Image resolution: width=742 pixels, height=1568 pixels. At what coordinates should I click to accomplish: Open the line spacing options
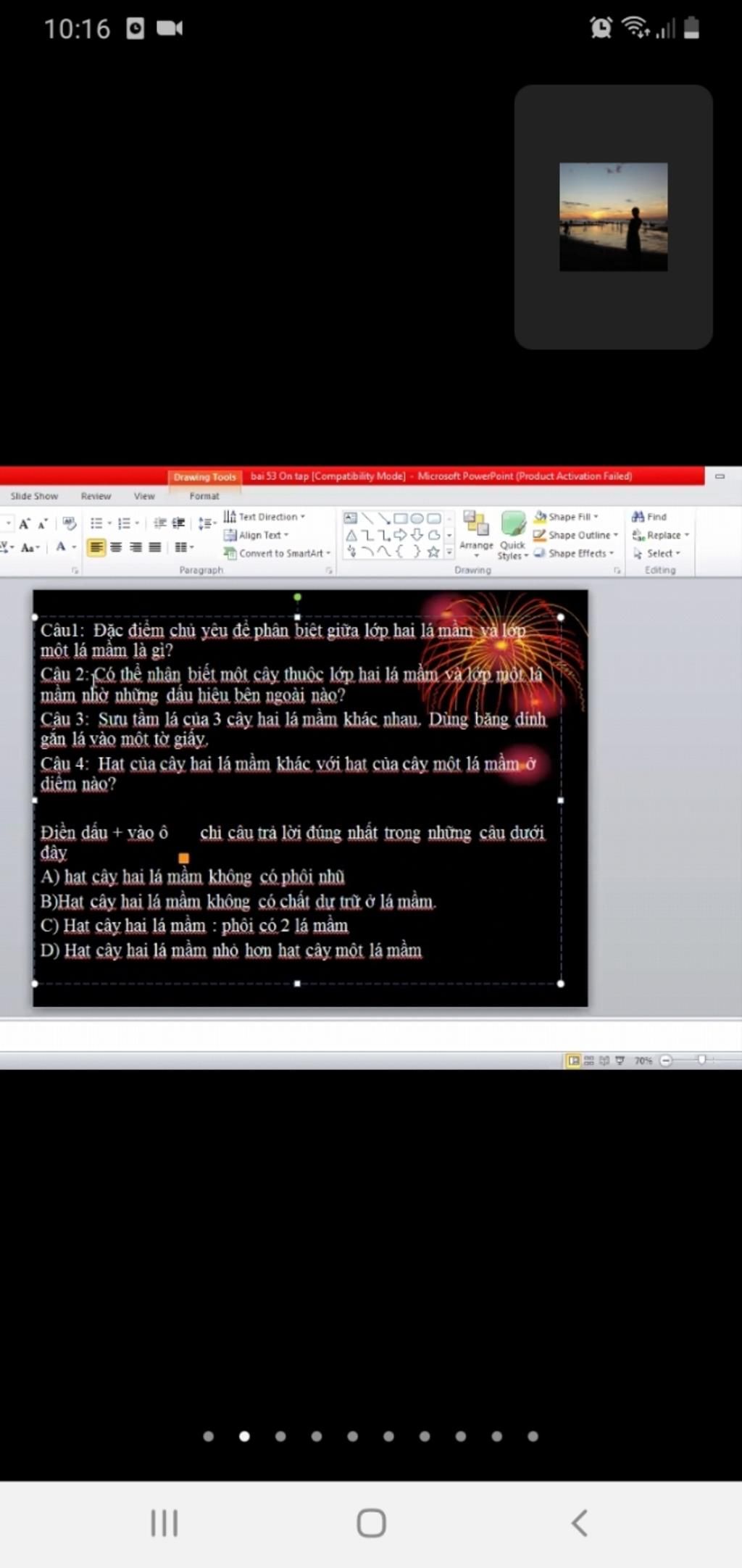point(207,523)
